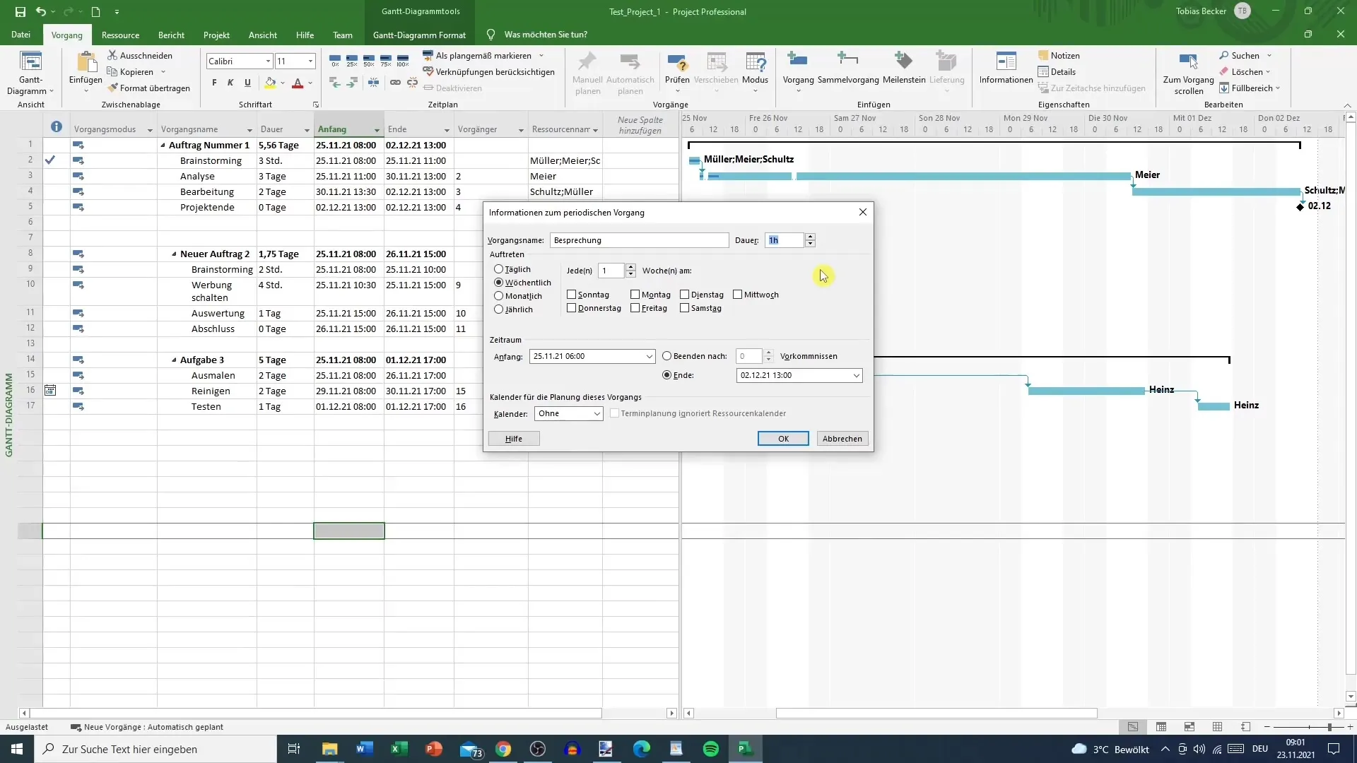Select the Beenden nach radio button

pyautogui.click(x=666, y=356)
